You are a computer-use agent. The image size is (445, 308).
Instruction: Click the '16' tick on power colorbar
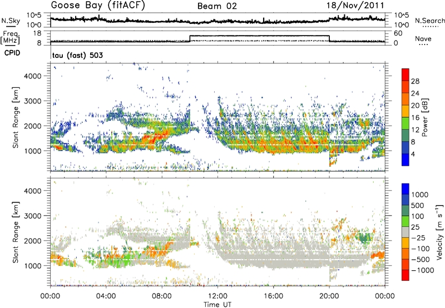point(415,118)
